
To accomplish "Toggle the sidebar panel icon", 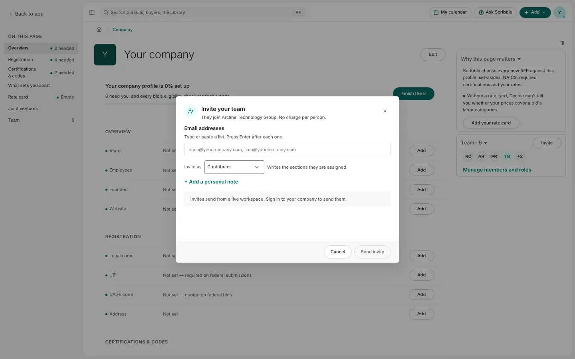I will [92, 12].
